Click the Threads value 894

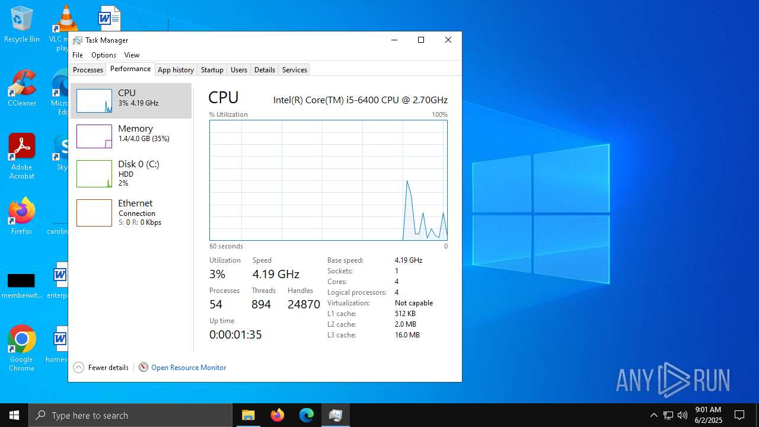[x=261, y=304]
